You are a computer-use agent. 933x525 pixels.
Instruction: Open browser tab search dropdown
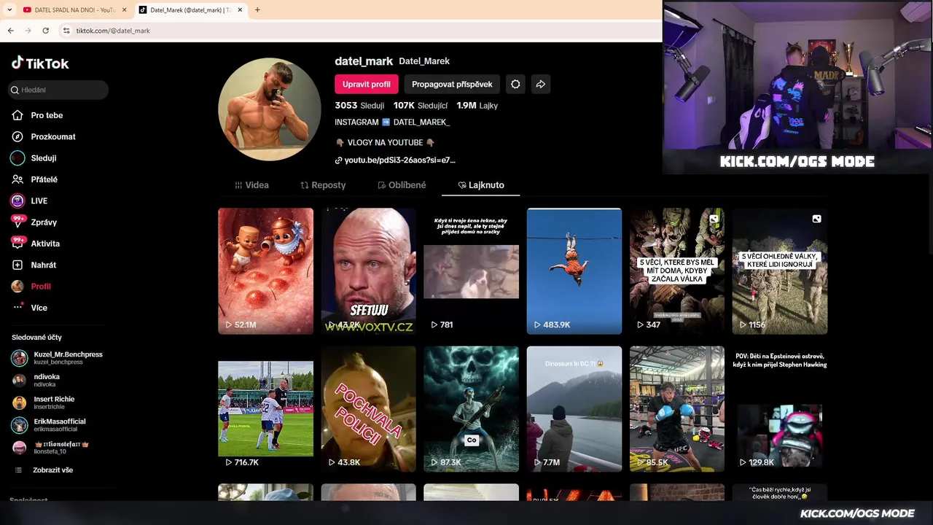pos(9,9)
